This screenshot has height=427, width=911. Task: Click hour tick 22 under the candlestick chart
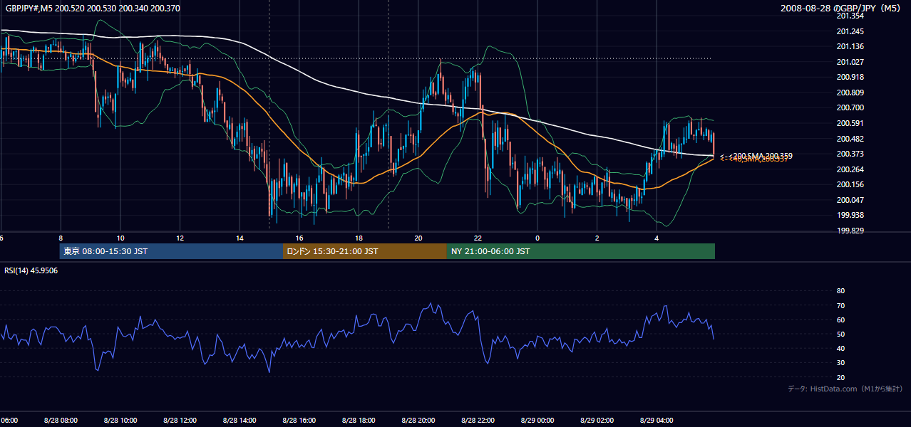478,238
